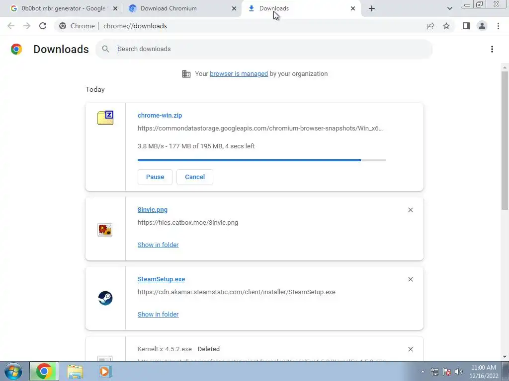The image size is (509, 381).
Task: Click the download speed status text
Action: [196, 146]
